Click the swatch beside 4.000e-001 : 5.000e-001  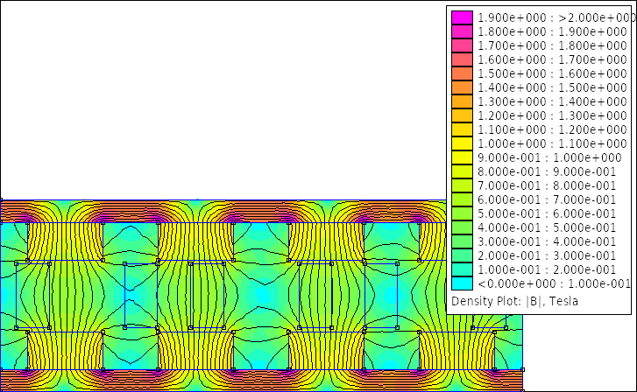pyautogui.click(x=462, y=227)
